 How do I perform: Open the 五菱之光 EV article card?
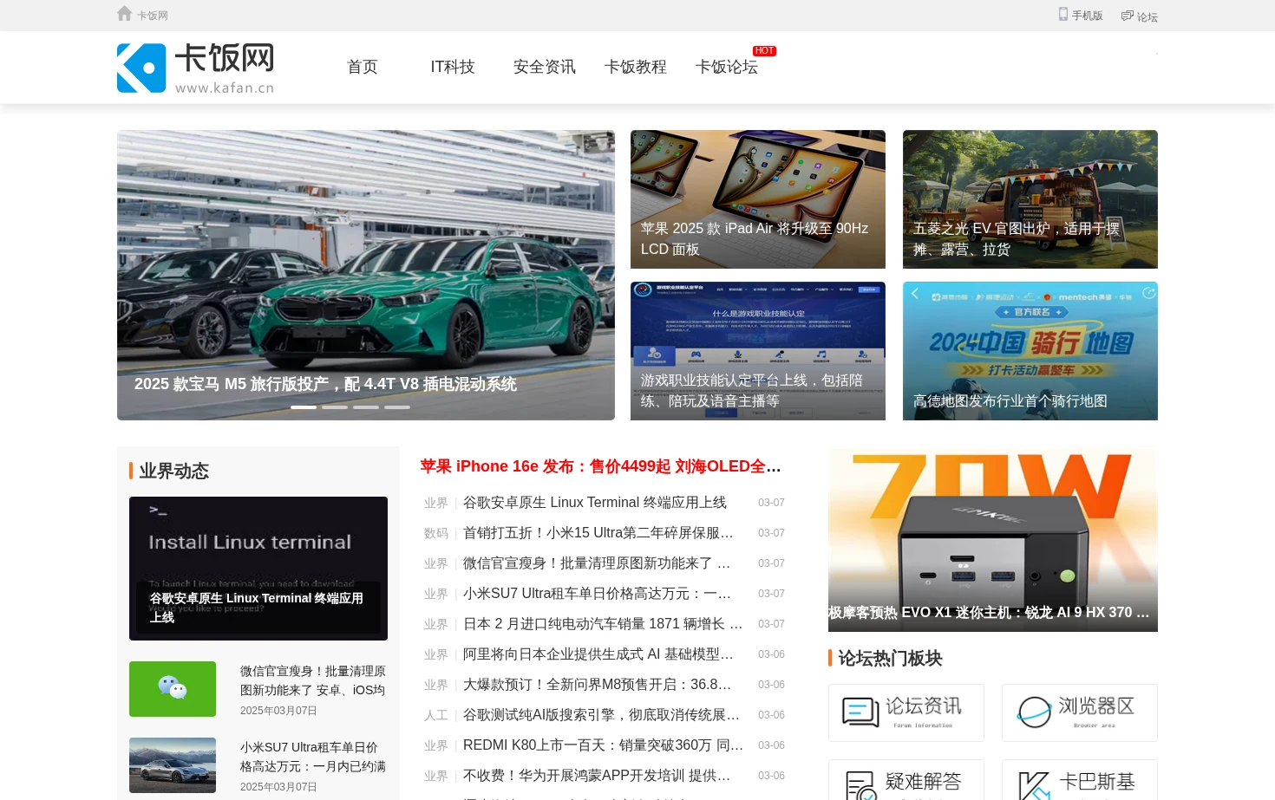click(1030, 199)
